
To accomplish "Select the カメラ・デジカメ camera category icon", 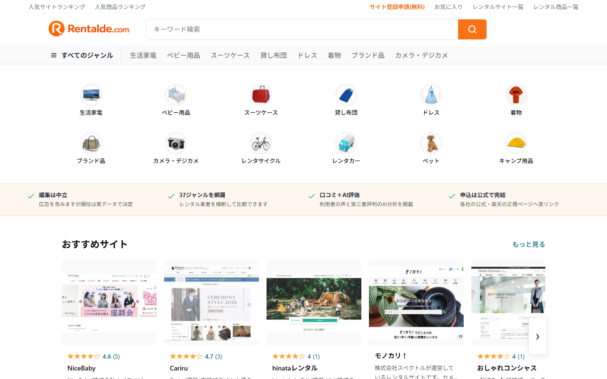I will pyautogui.click(x=176, y=143).
